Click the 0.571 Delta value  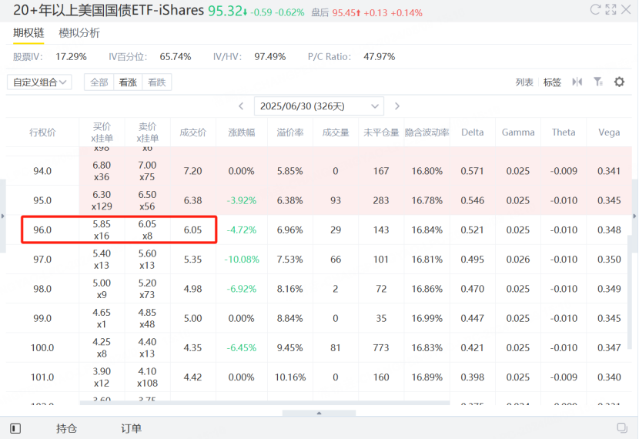(x=473, y=171)
